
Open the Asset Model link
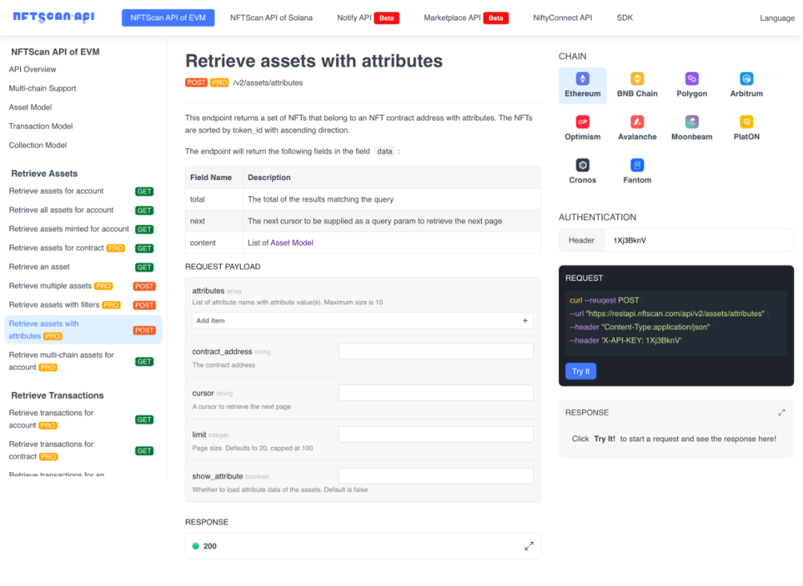tap(291, 242)
